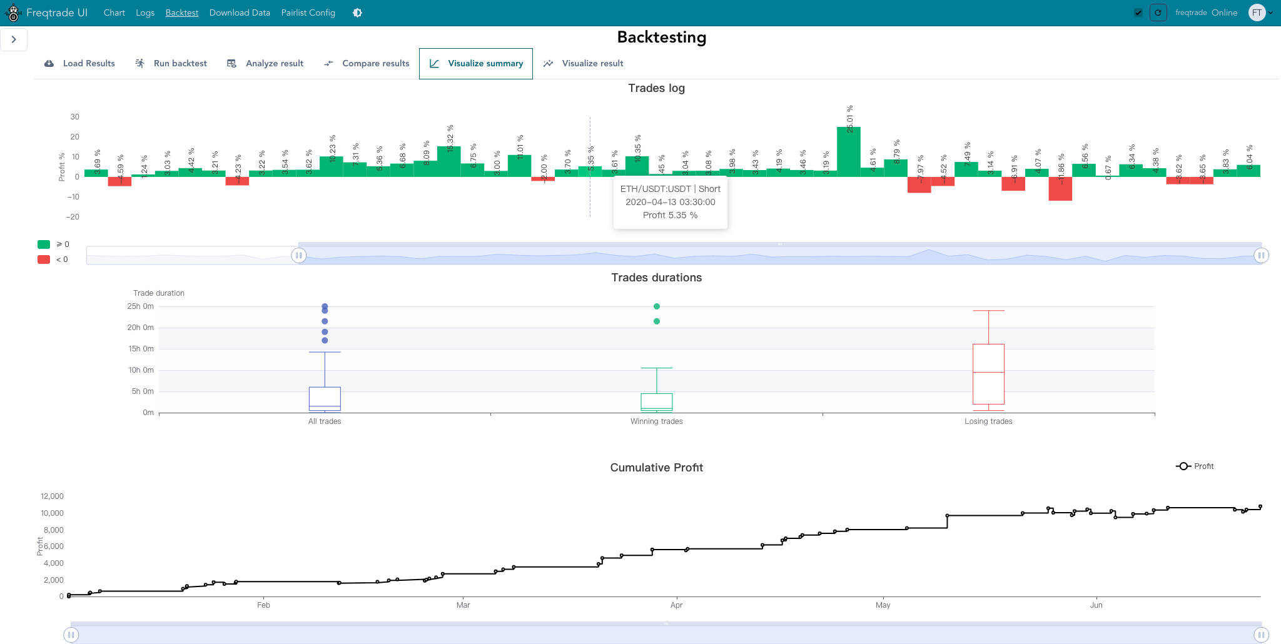
Task: Click the Visualize result chart icon
Action: click(548, 64)
